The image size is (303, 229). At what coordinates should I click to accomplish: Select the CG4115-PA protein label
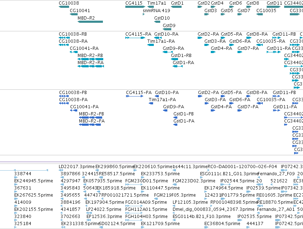[x=139, y=93]
